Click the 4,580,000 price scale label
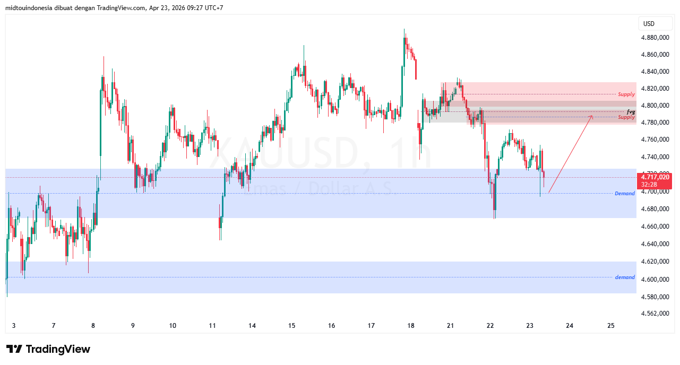680x365 pixels. [x=655, y=297]
